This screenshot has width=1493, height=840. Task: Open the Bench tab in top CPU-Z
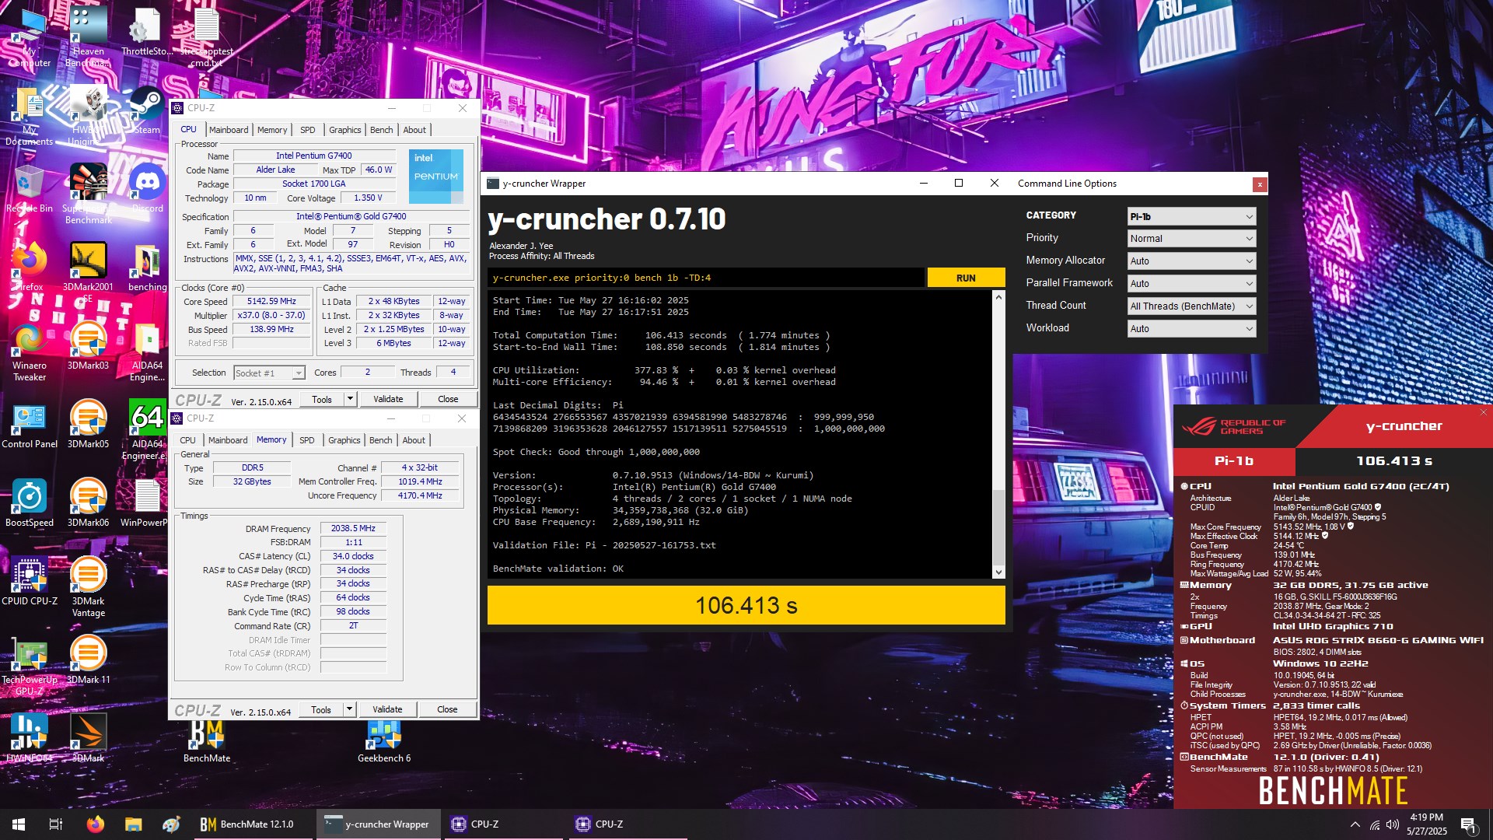pyautogui.click(x=382, y=130)
